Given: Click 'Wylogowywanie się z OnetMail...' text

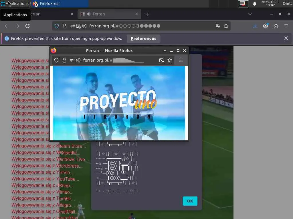Looking at the screenshot, I should (44, 212).
